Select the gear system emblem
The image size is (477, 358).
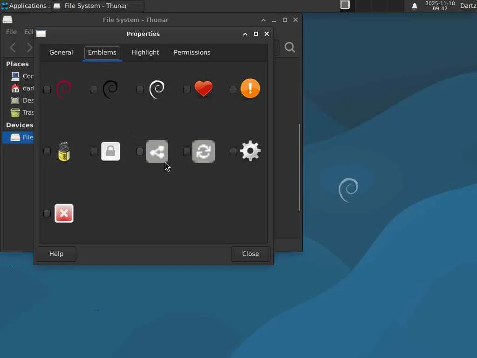click(x=250, y=151)
